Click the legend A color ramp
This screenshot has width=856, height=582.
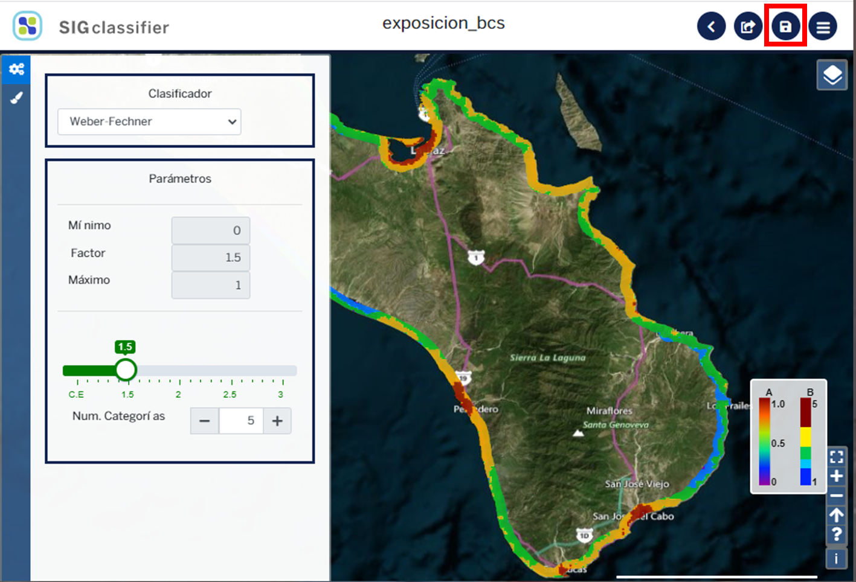(764, 442)
